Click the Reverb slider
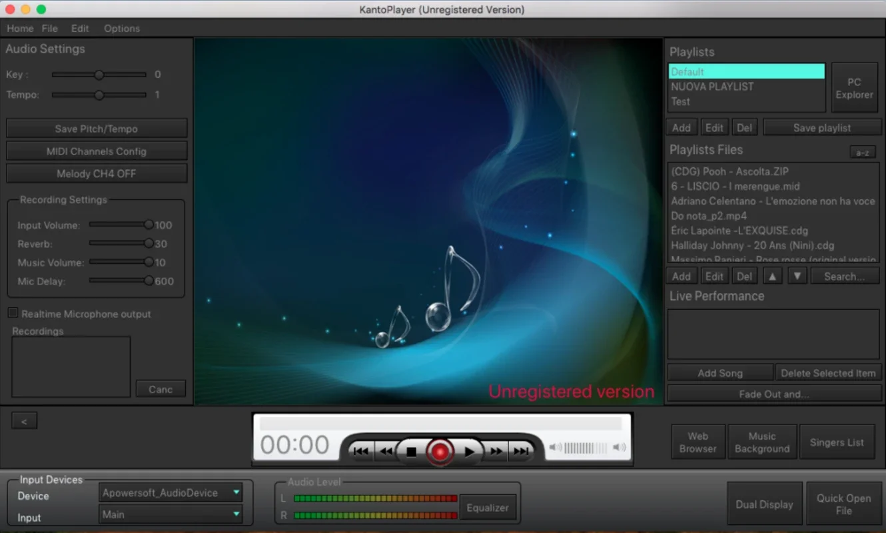Viewport: 886px width, 533px height. tap(121, 244)
